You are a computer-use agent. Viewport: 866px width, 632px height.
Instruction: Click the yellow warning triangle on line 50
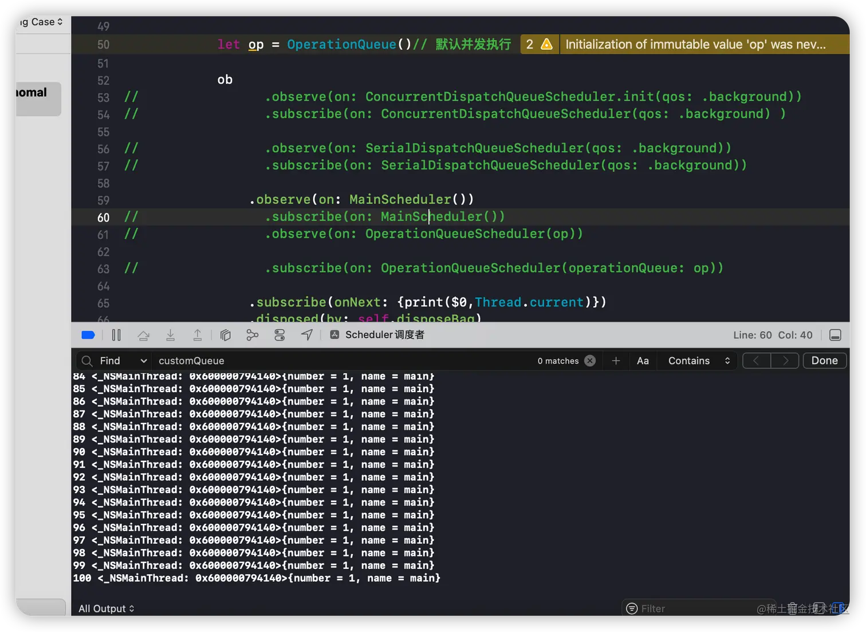(546, 44)
